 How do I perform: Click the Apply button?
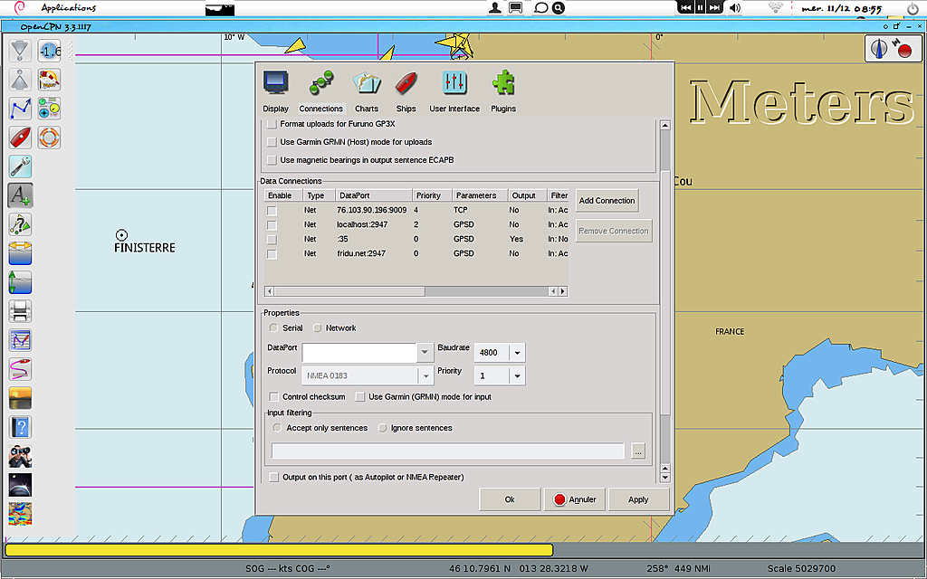tap(638, 499)
